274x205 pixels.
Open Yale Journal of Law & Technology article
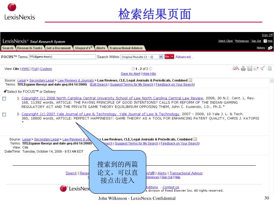(x=100, y=114)
